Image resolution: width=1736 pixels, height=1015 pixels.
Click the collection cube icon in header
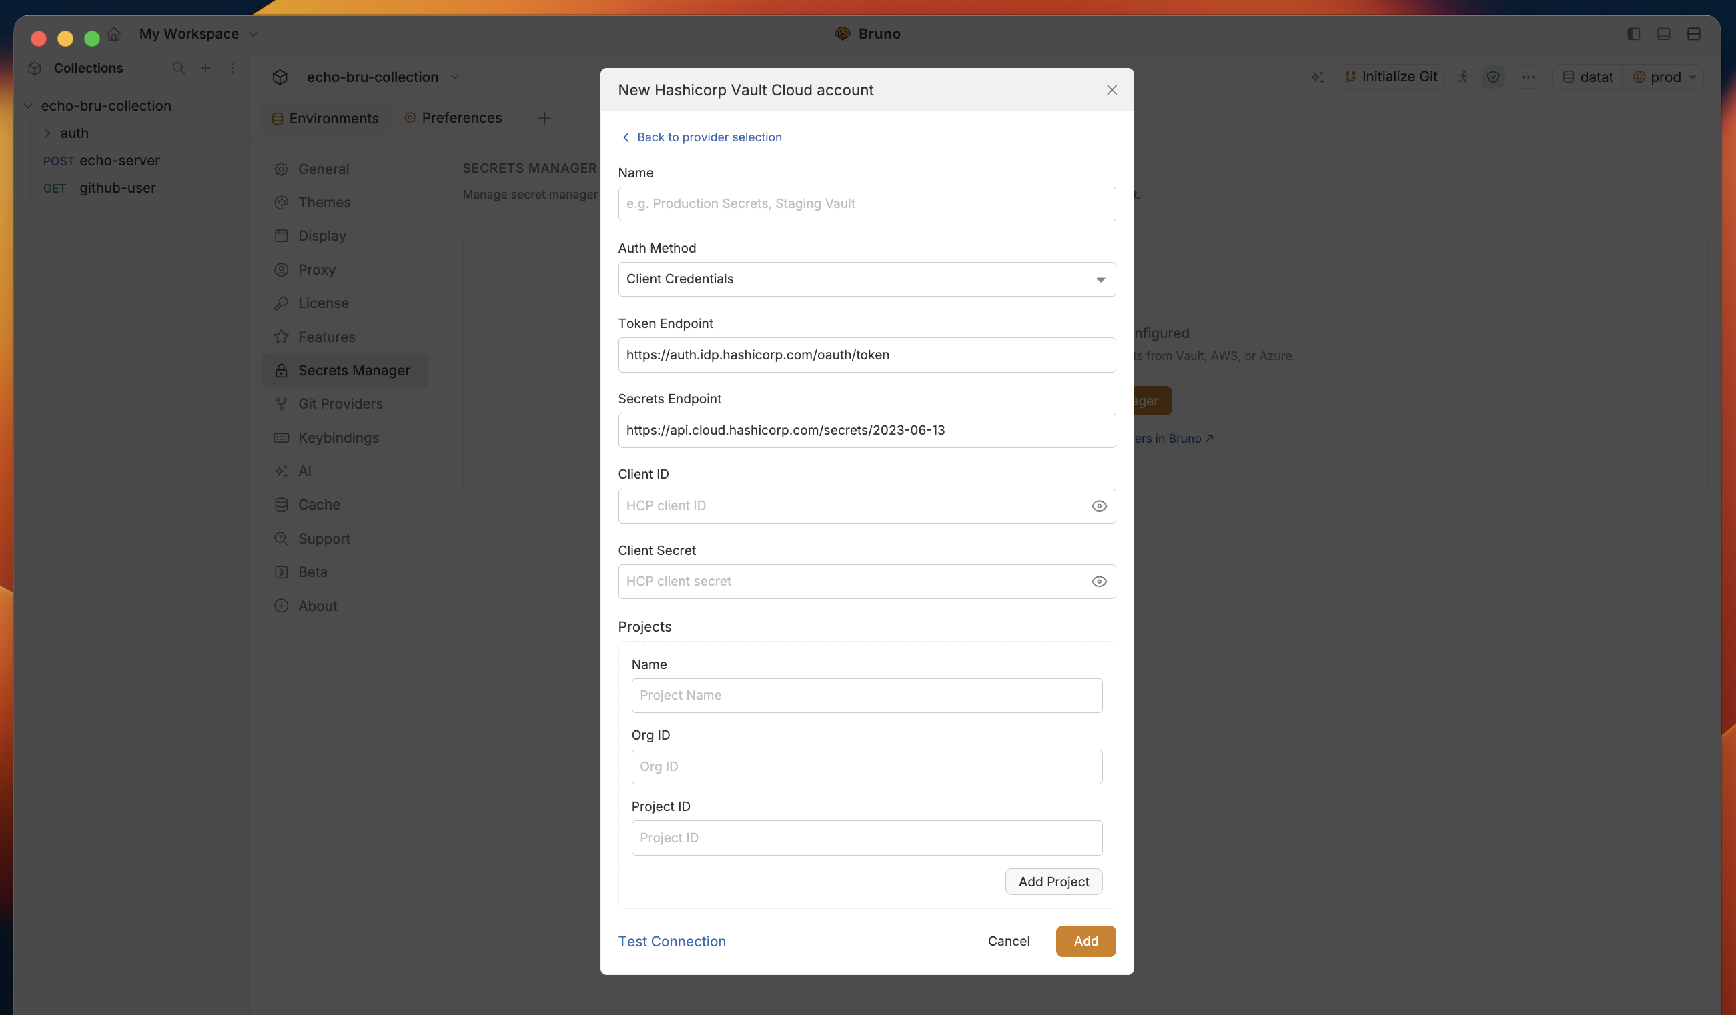pos(280,77)
